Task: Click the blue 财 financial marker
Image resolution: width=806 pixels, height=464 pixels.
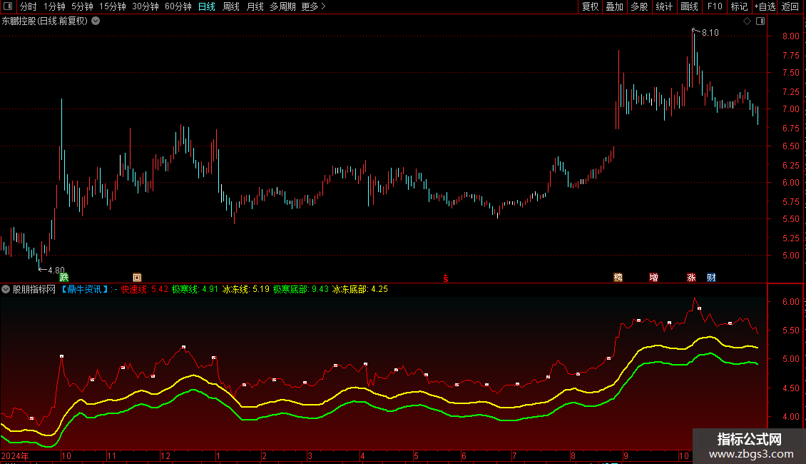Action: pos(711,278)
